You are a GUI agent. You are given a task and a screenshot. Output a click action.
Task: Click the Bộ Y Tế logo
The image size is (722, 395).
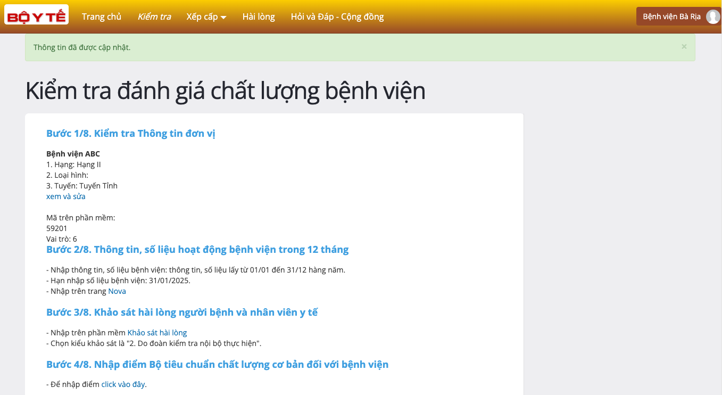36,15
